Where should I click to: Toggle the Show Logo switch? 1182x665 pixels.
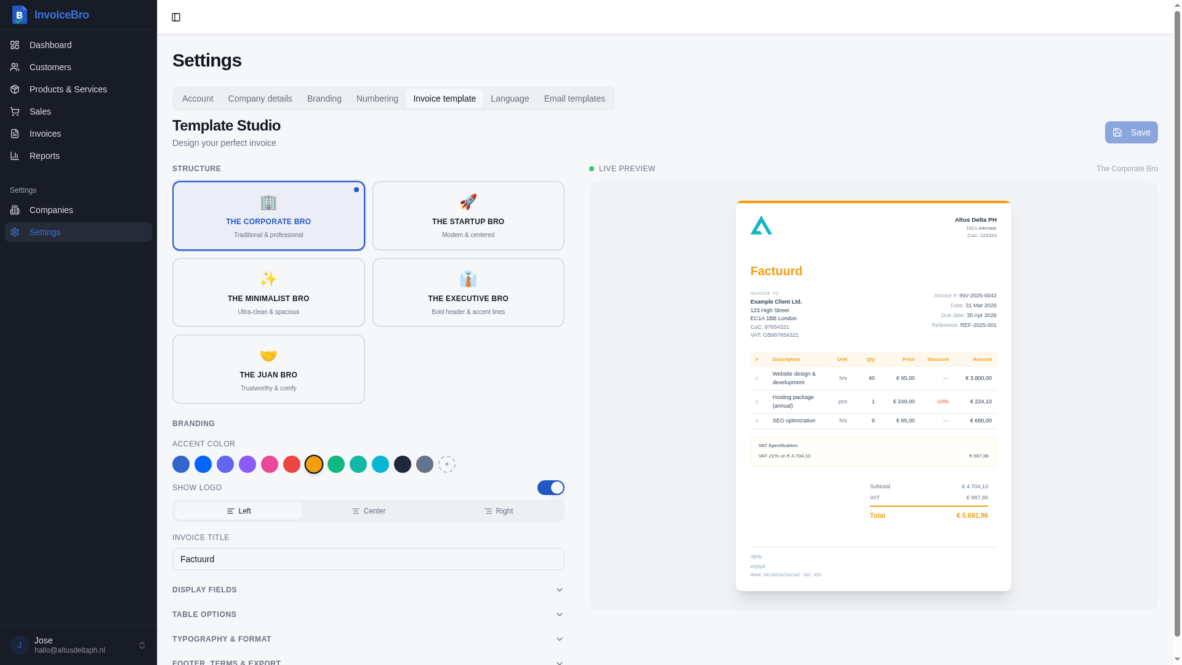click(550, 488)
